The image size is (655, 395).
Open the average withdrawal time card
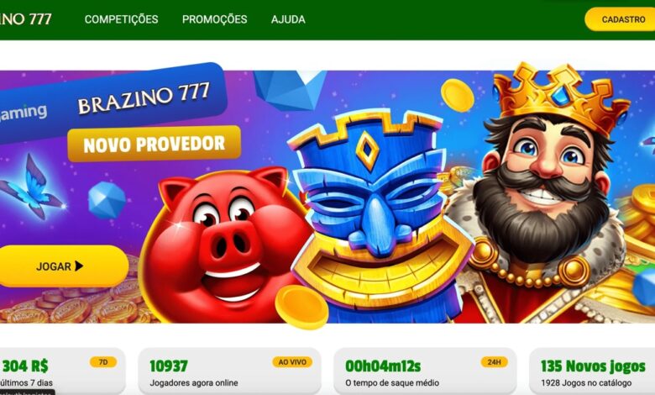pyautogui.click(x=425, y=371)
